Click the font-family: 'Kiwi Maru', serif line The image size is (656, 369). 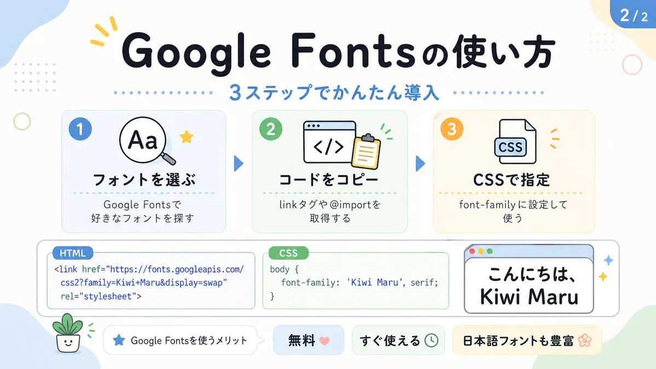coord(359,283)
